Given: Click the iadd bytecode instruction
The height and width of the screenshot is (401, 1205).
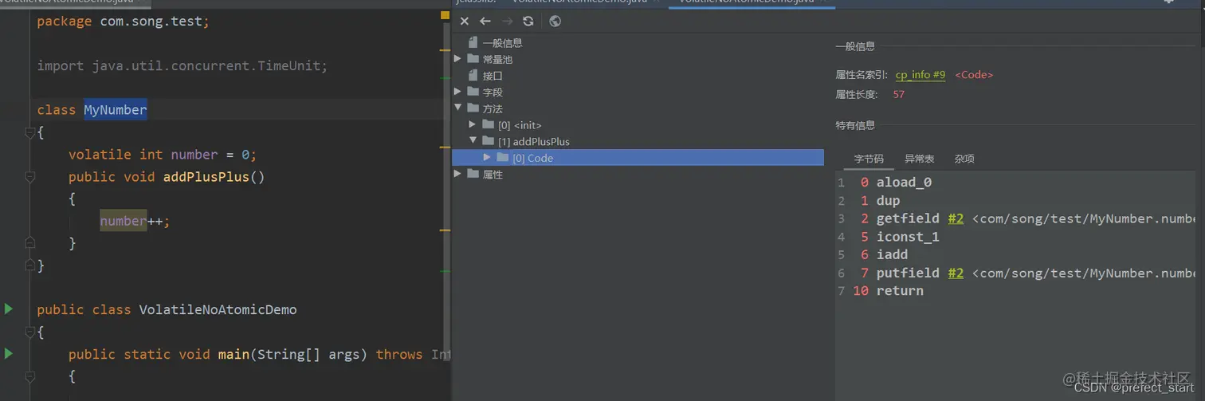Looking at the screenshot, I should click(x=892, y=255).
